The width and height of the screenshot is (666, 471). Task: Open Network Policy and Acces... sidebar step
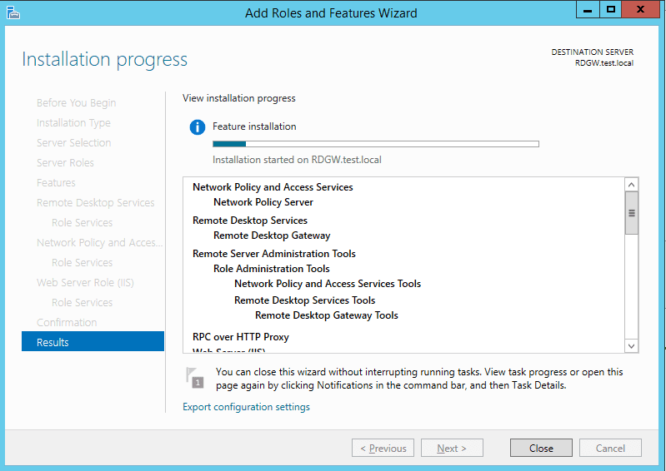point(99,242)
